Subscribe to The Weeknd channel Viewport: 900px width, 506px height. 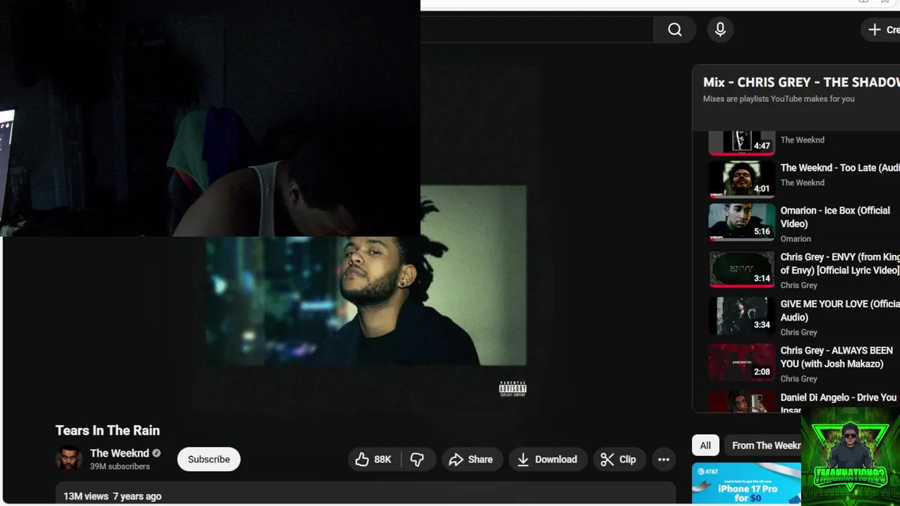[209, 460]
